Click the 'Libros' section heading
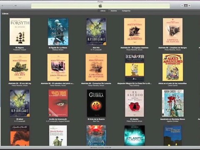200x150 pixels. pos(5,14)
